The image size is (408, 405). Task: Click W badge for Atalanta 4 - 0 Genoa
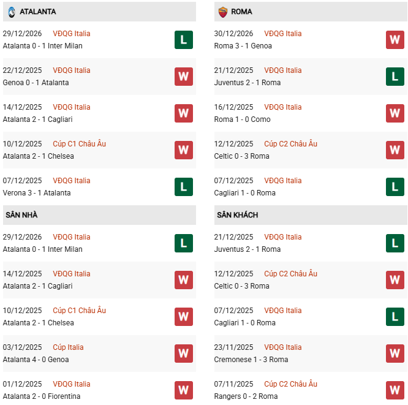pos(183,354)
